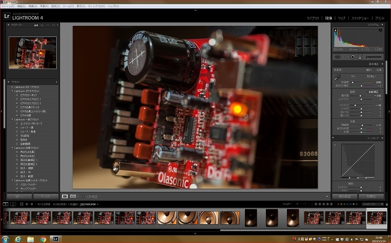
Task: Click the Reset button
Action: click(x=371, y=196)
